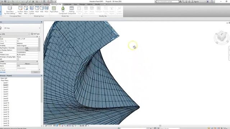Screen dimensions: 230x129
Task: Close the Project Browser panel
Action: click(x=42, y=76)
